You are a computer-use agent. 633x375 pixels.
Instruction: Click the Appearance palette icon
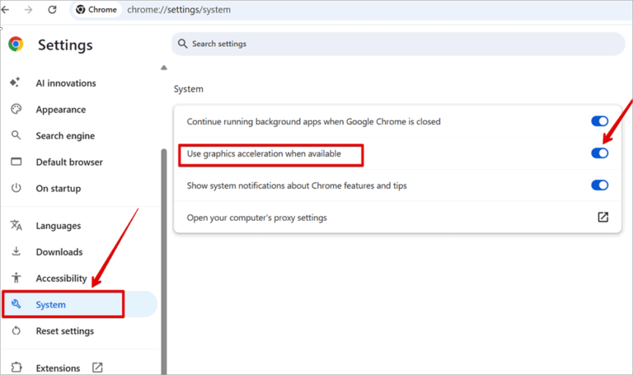[16, 109]
